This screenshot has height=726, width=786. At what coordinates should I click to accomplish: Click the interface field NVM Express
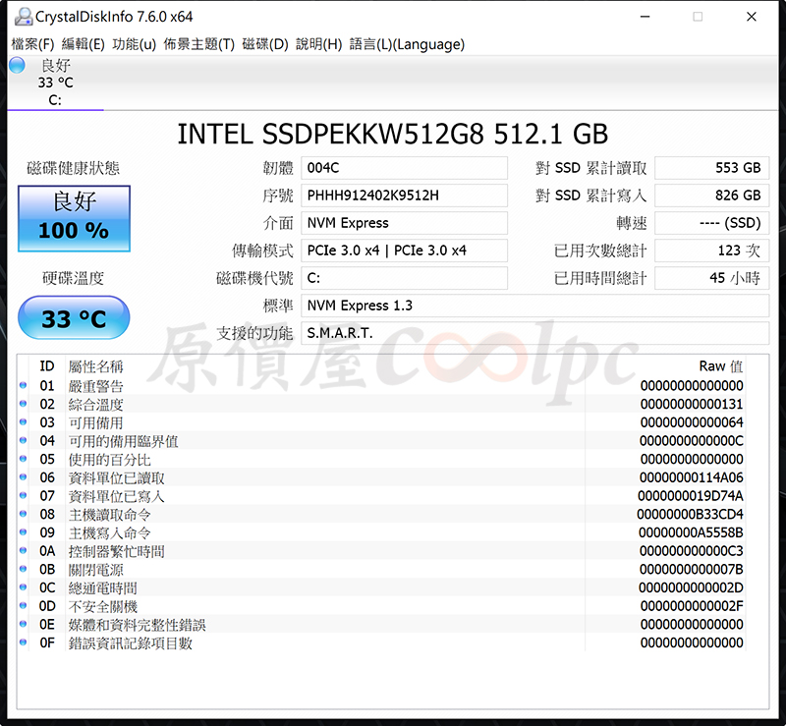tap(404, 223)
